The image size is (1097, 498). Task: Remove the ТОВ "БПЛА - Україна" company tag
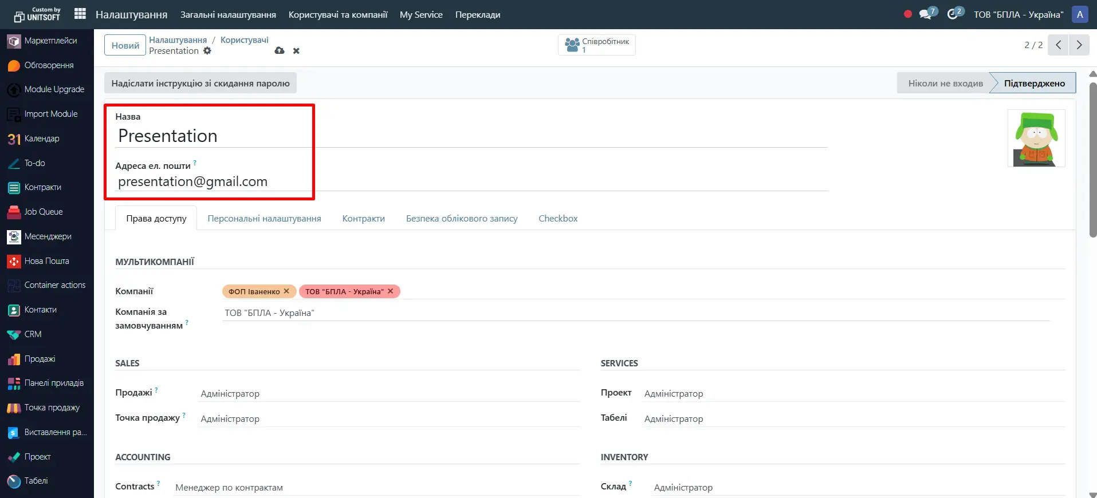391,291
